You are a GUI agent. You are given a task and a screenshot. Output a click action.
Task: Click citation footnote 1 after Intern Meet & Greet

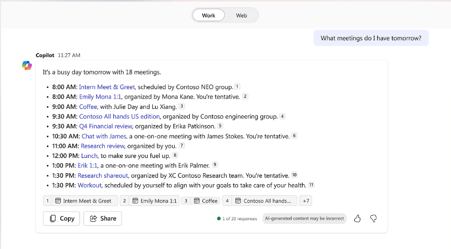tap(237, 87)
